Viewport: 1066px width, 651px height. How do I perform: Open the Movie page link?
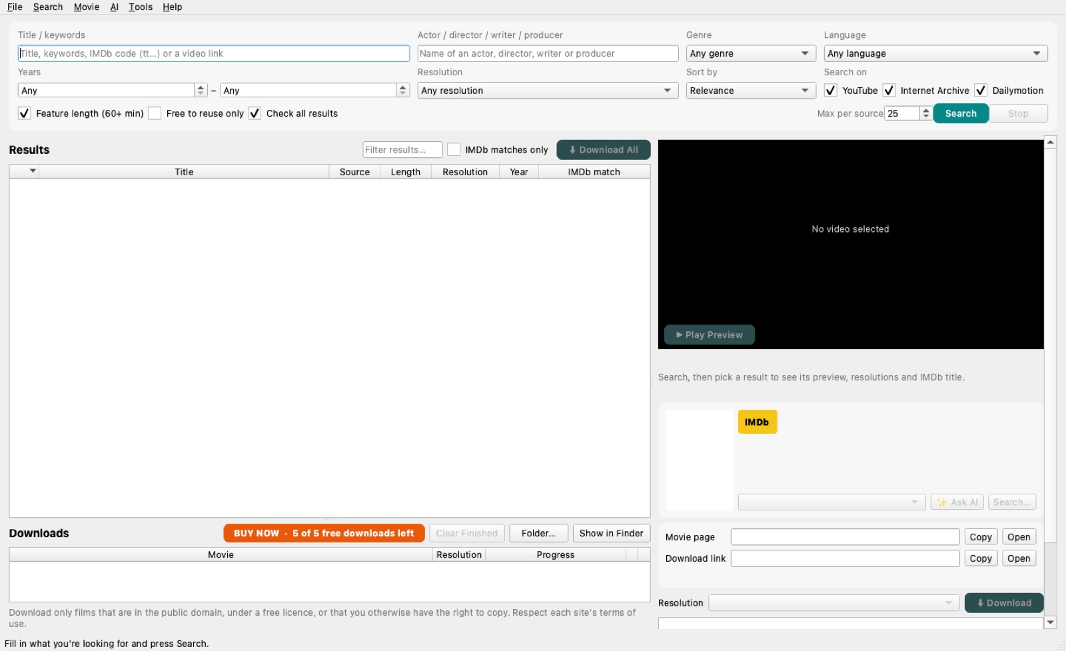click(1019, 537)
